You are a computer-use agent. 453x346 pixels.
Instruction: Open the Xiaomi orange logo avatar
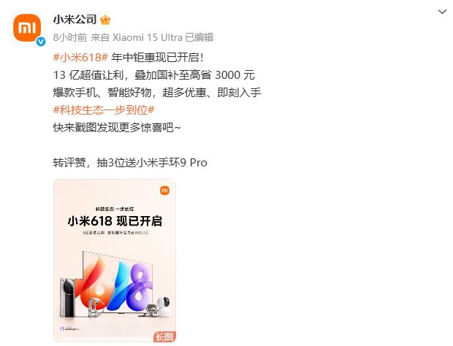point(27,28)
